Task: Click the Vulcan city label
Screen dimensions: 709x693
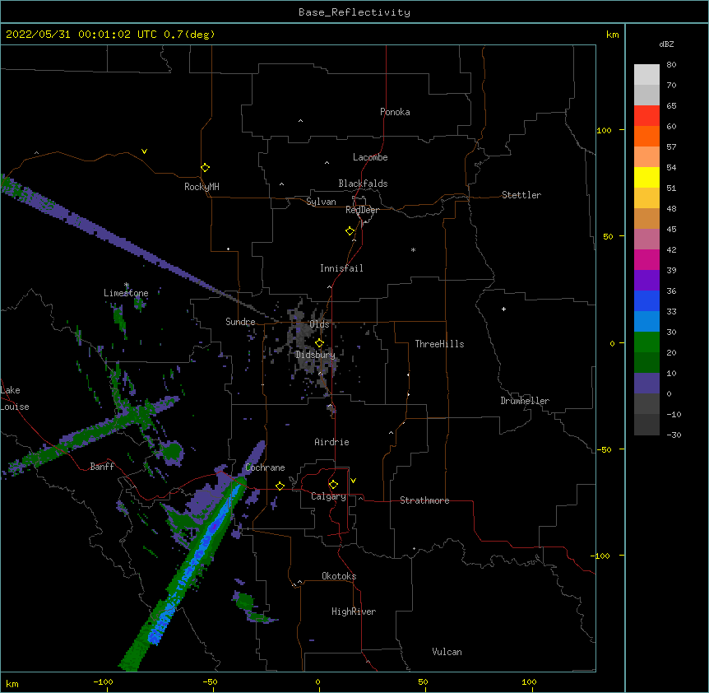Action: 447,652
